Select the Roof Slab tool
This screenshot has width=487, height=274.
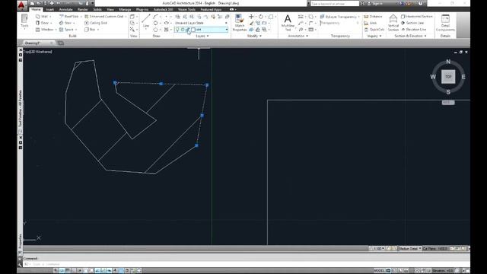pos(69,17)
